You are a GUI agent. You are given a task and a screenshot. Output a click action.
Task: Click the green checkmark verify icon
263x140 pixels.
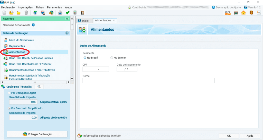point(68,13)
